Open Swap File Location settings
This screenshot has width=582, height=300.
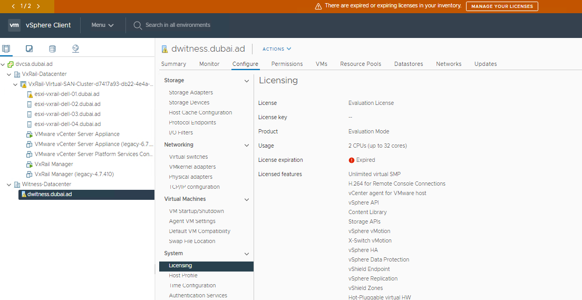pyautogui.click(x=192, y=241)
